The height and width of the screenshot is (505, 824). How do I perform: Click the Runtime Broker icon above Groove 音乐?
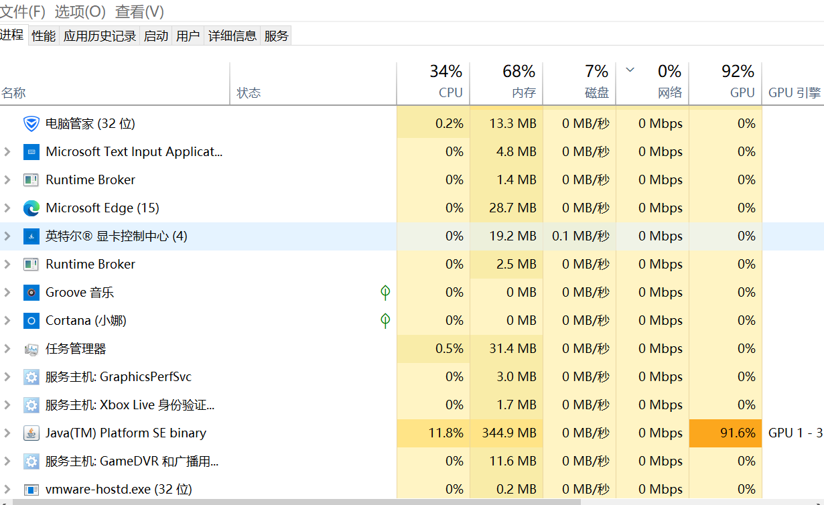(x=31, y=265)
